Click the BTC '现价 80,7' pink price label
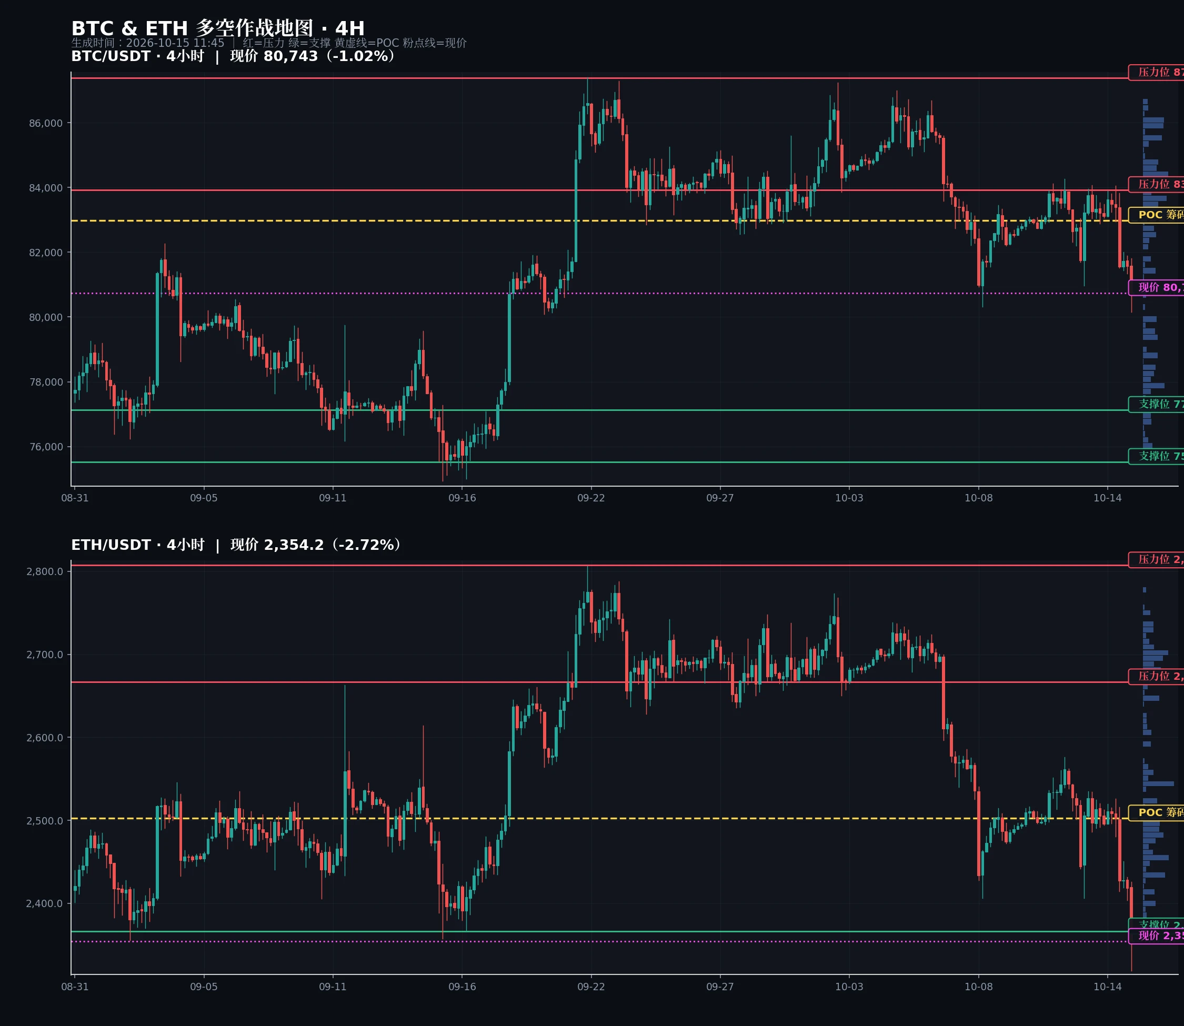1184x1026 pixels. (x=1156, y=288)
